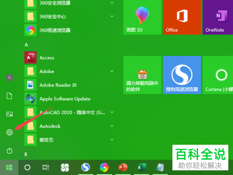Open Task View on the taskbar

(46, 167)
